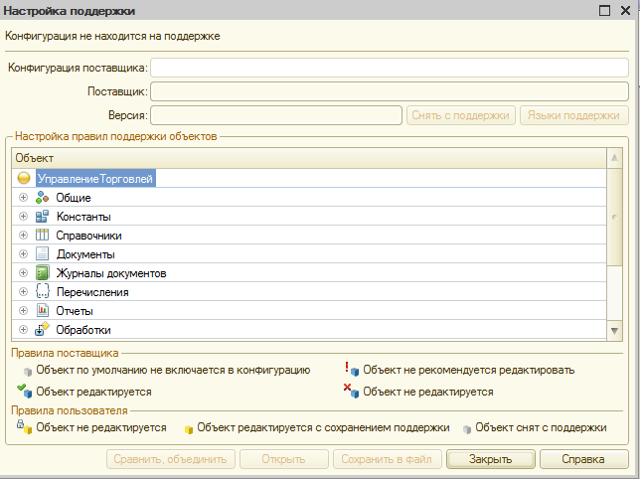Click the Константы node icon
Image resolution: width=642 pixels, height=479 pixels.
tap(42, 217)
